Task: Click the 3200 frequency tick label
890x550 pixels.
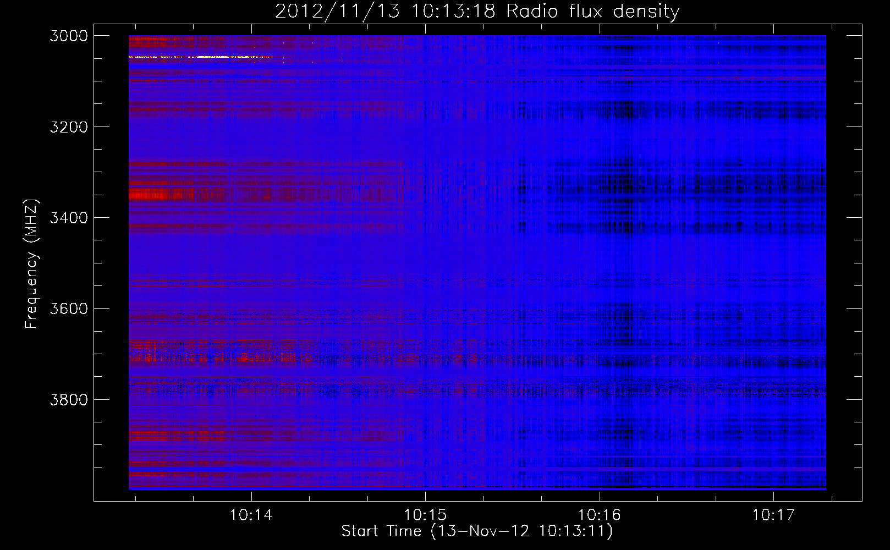Action: (x=69, y=127)
